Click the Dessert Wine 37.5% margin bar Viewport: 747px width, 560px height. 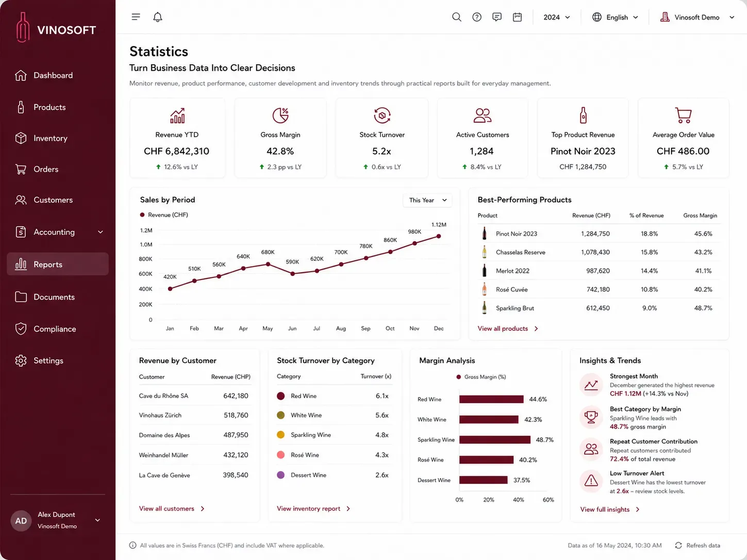pyautogui.click(x=484, y=480)
